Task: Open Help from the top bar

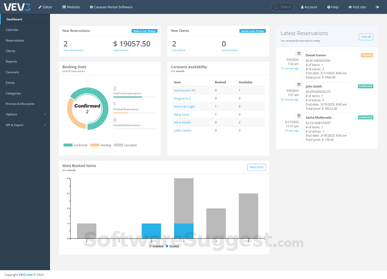Action: (x=333, y=7)
